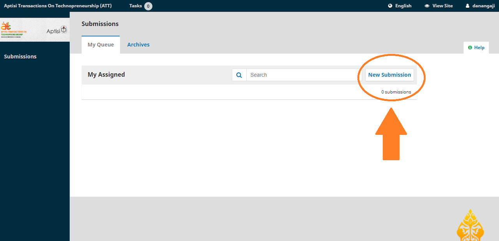499x241 pixels.
Task: Click the New Submission button
Action: (x=389, y=75)
